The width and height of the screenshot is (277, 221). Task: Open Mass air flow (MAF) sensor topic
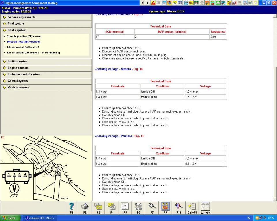[x=23, y=42]
